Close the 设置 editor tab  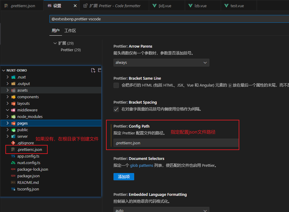(x=75, y=6)
